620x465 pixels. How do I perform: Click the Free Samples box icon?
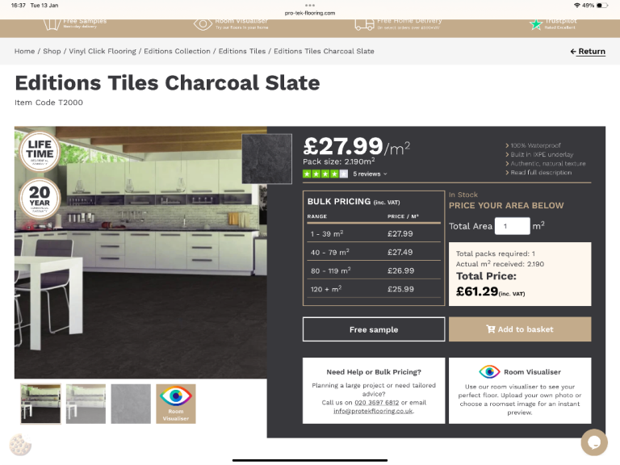(x=52, y=24)
